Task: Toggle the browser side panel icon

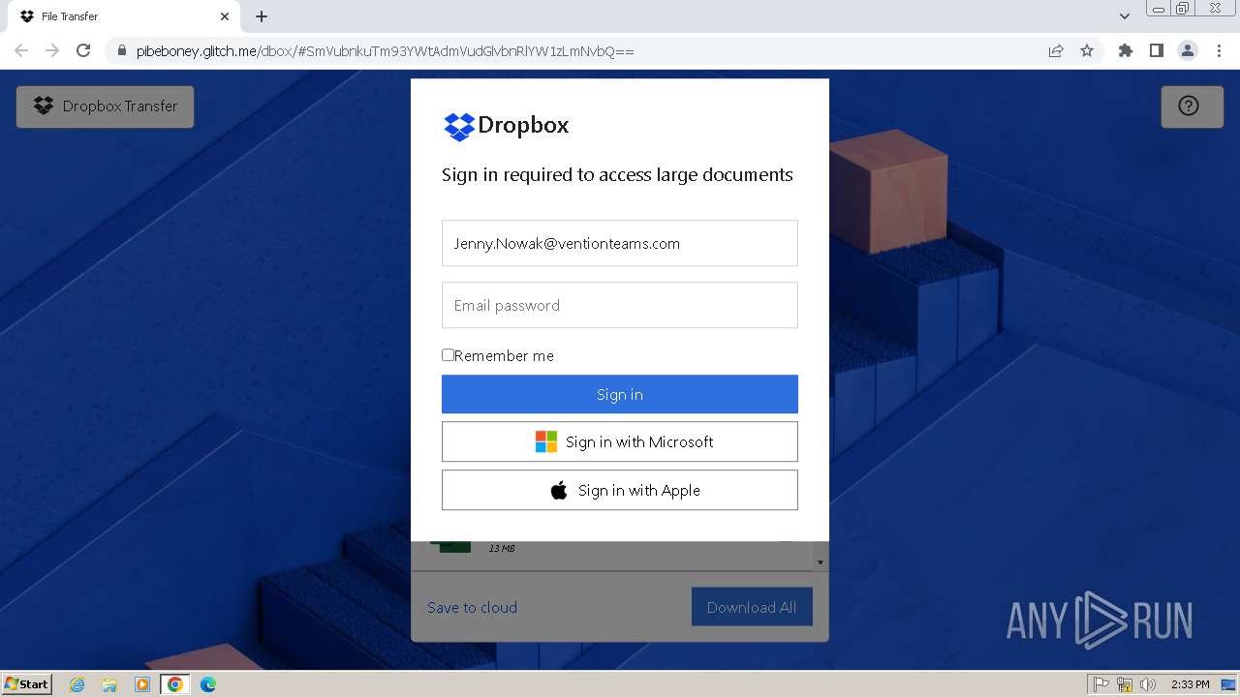Action: [x=1156, y=50]
